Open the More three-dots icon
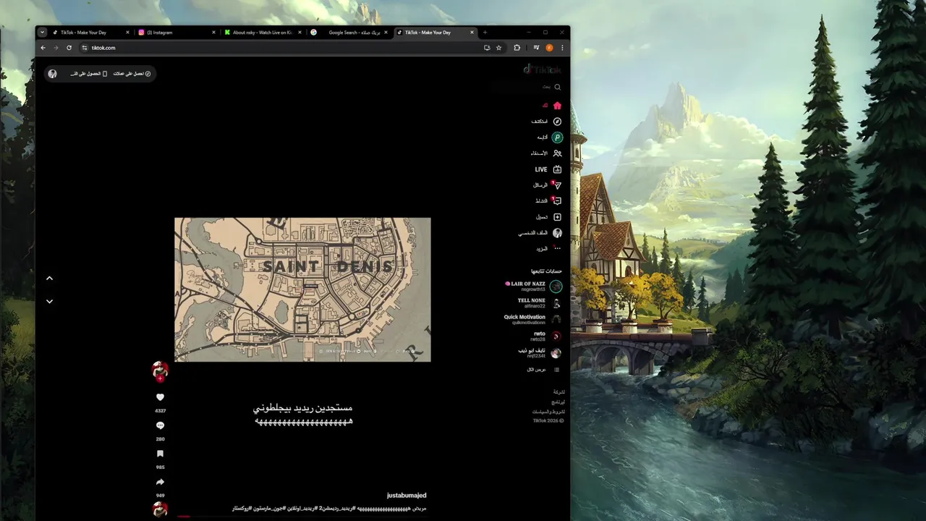Viewport: 926px width, 521px height. tap(557, 249)
